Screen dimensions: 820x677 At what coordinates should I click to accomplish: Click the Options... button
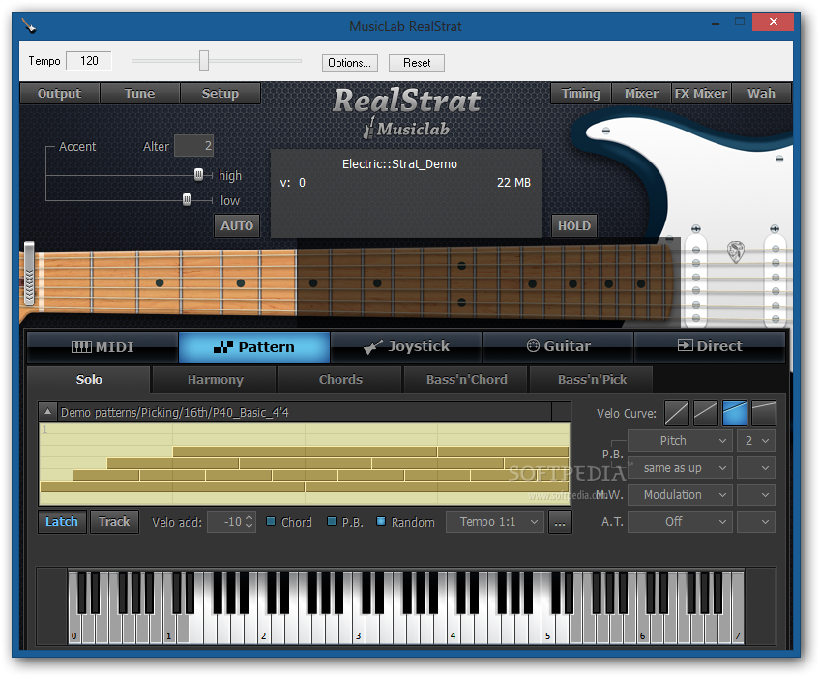point(350,63)
